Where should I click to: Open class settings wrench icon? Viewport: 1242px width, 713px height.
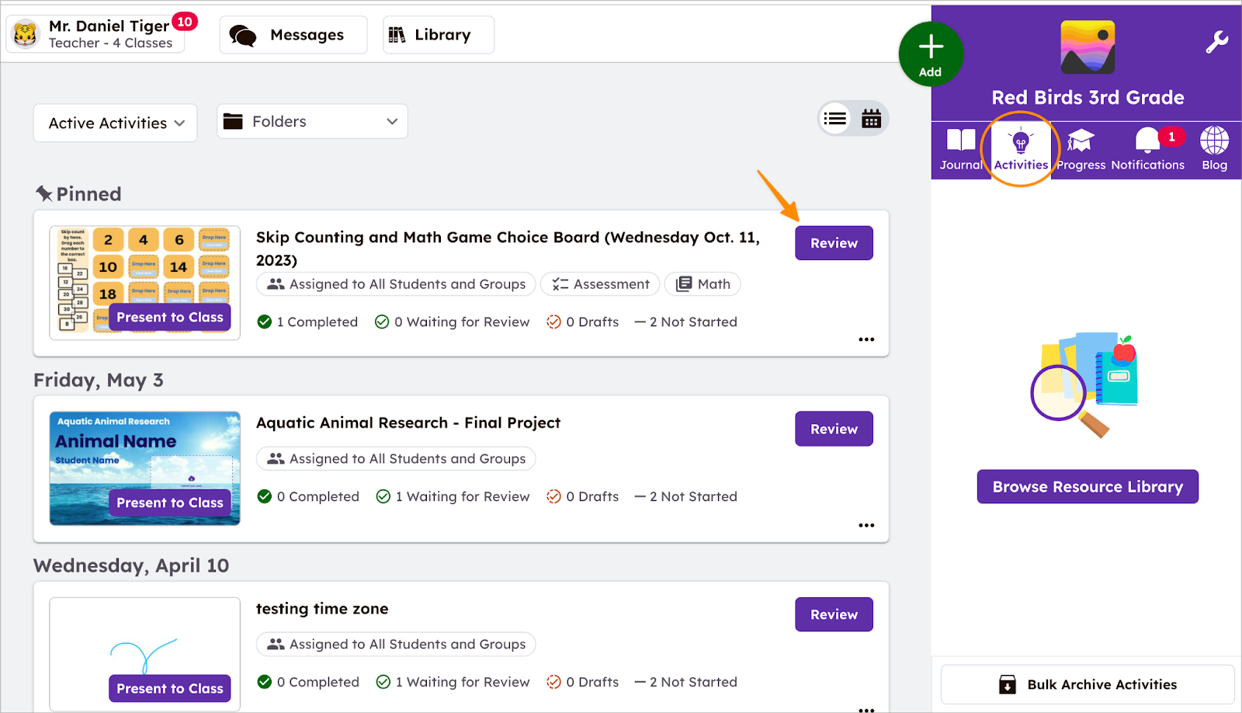coord(1216,42)
